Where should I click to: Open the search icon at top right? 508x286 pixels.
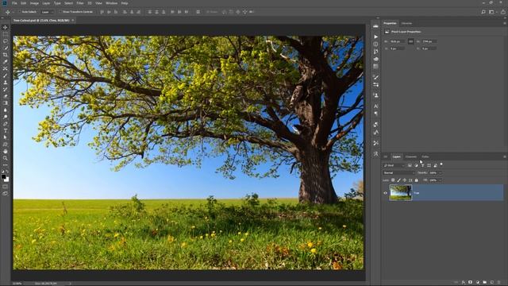tap(483, 12)
